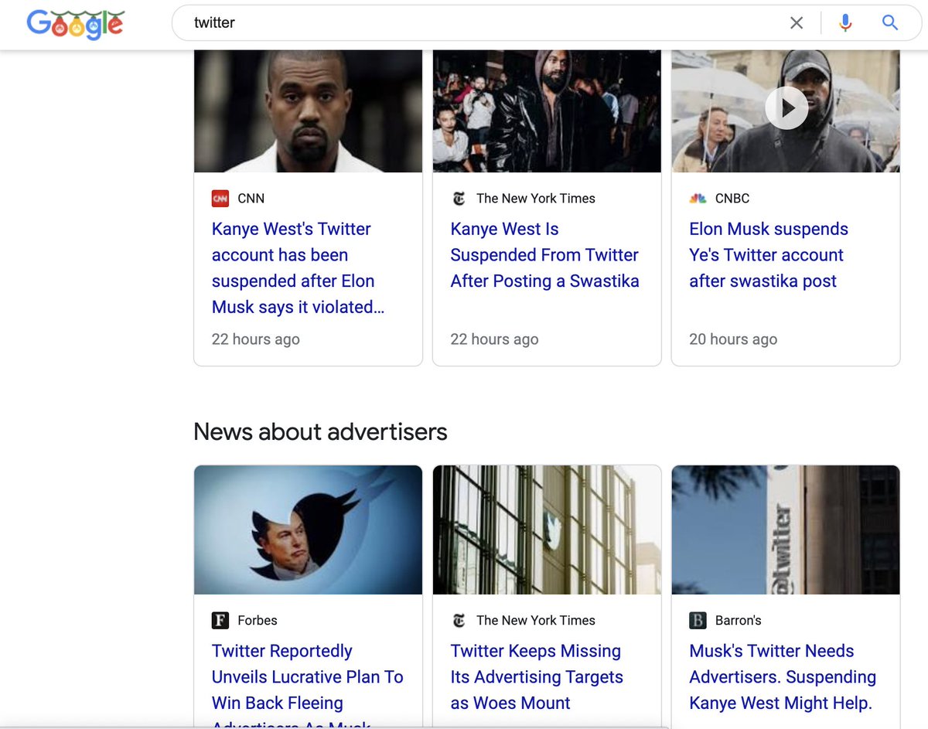Open Forbes thumbnail with Twitter bird image
The width and height of the screenshot is (928, 729).
[308, 530]
